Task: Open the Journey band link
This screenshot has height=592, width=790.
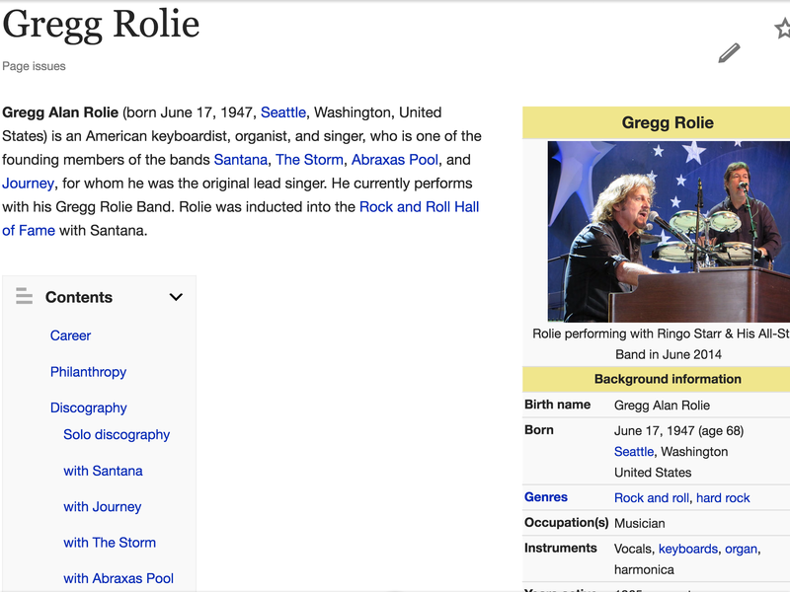Action: click(28, 184)
